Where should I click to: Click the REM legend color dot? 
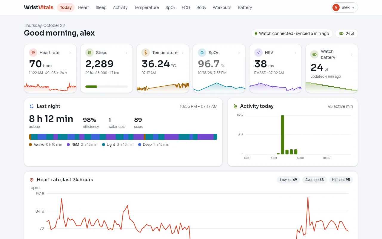coord(68,145)
